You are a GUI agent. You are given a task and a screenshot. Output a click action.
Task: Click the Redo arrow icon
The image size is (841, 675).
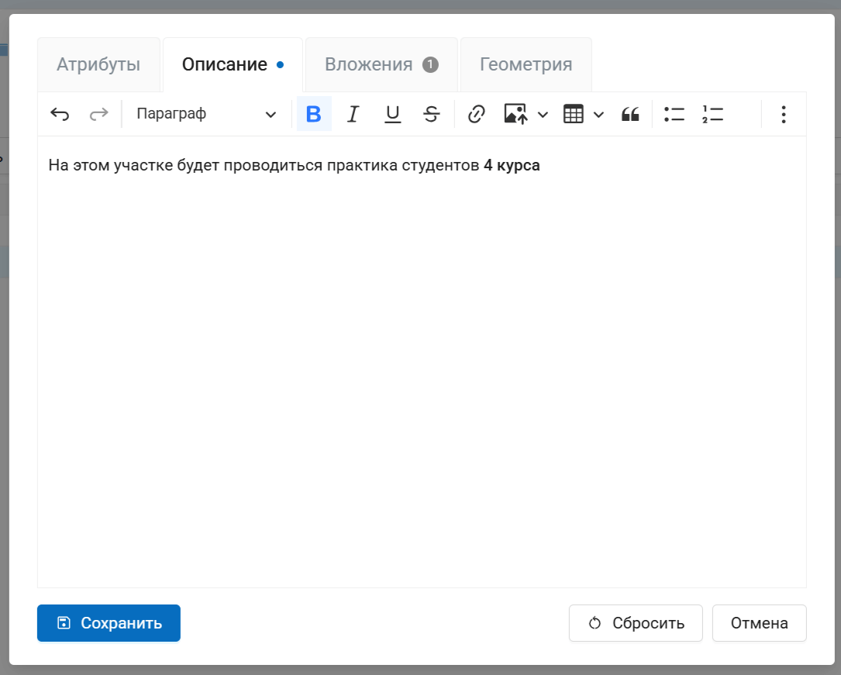pos(98,115)
